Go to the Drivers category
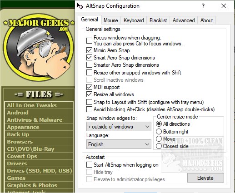Image resolution: width=235 pixels, height=193 pixels. (17, 163)
